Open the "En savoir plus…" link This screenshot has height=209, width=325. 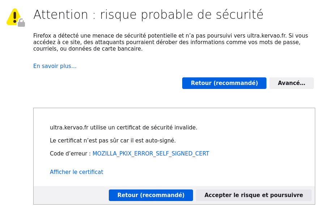tap(55, 66)
